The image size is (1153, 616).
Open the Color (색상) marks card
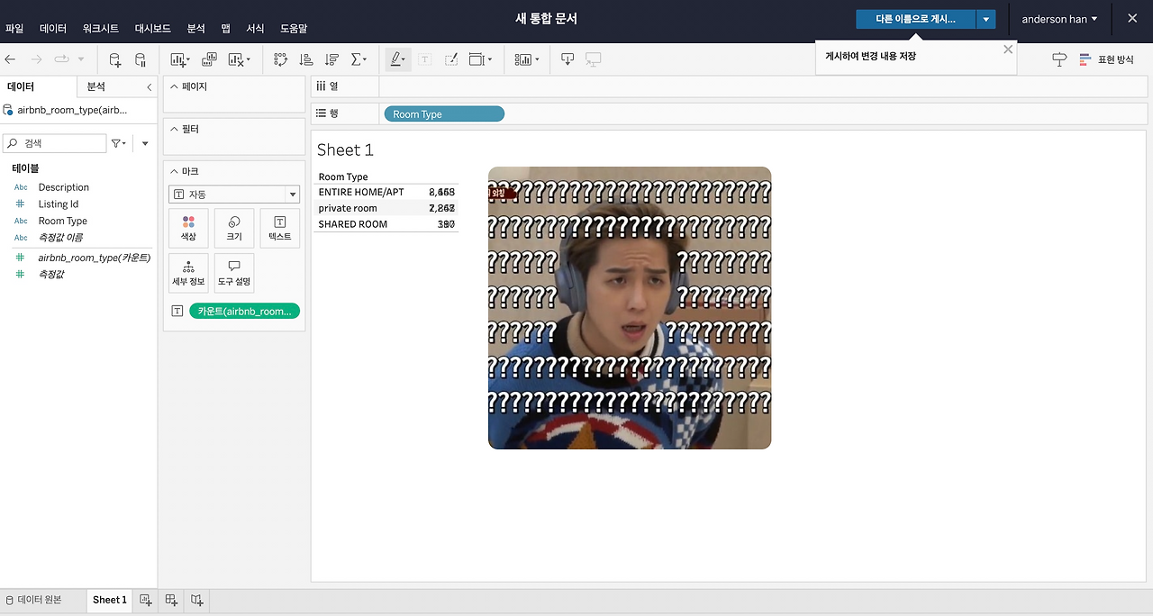tap(188, 228)
